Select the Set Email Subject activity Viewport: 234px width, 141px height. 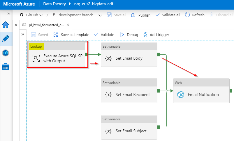[129, 127]
